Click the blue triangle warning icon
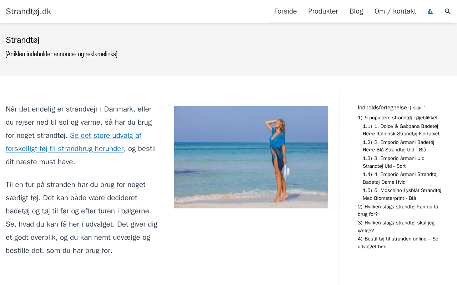 coord(430,11)
